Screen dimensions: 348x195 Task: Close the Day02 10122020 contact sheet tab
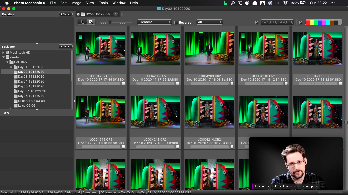pos(78,14)
